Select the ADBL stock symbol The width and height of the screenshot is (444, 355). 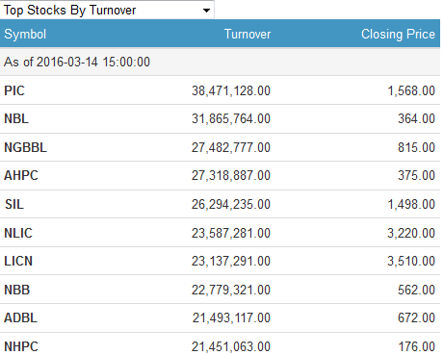[x=20, y=317]
